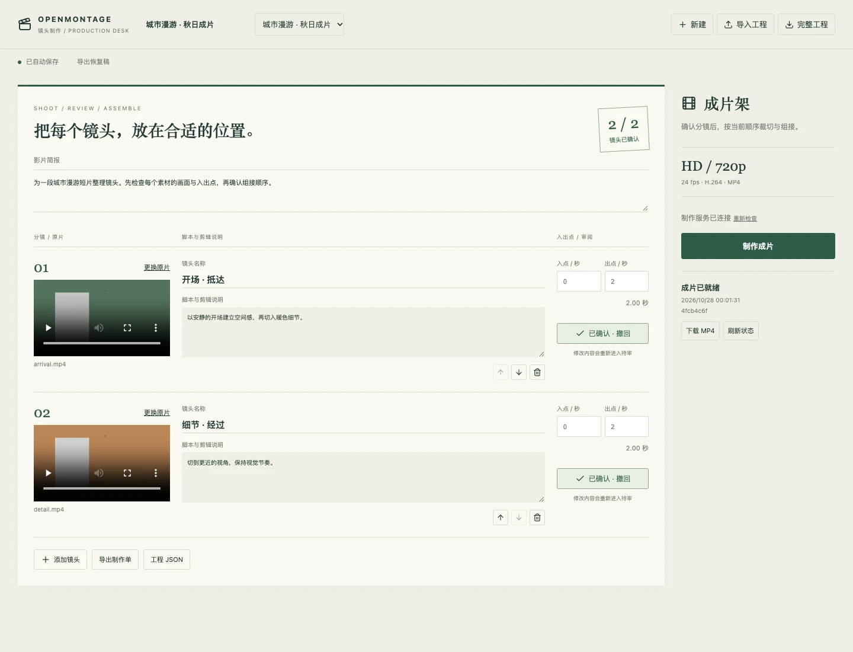Click the OpenMontage clapperboard logo icon
This screenshot has width=853, height=652.
click(24, 24)
